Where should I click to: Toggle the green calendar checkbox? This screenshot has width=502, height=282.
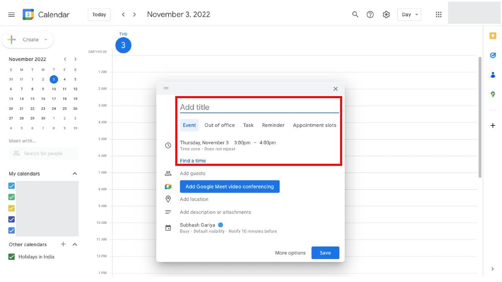coord(12,197)
